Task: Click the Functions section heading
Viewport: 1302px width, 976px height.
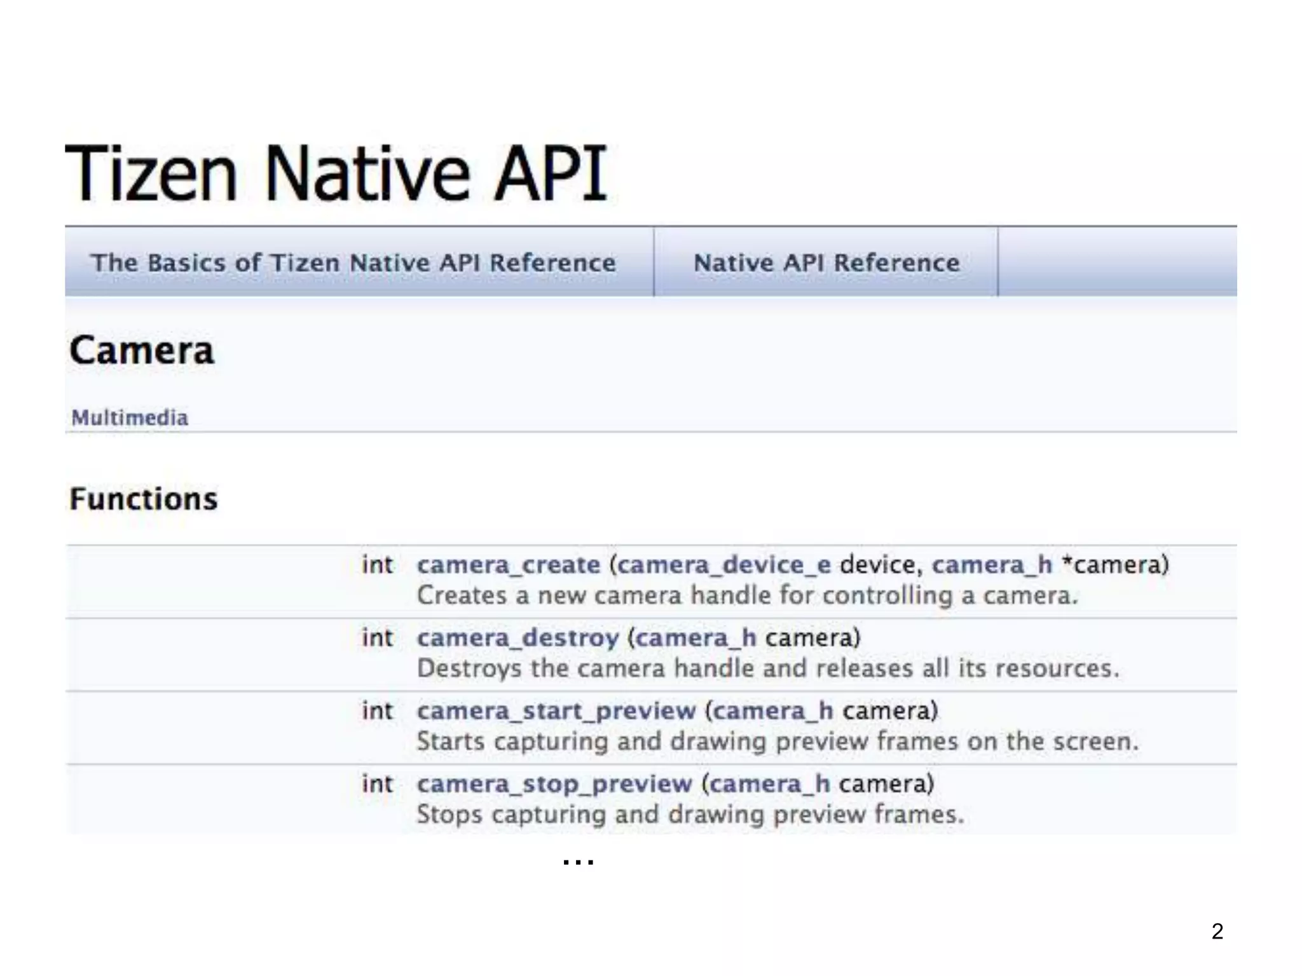Action: click(144, 499)
